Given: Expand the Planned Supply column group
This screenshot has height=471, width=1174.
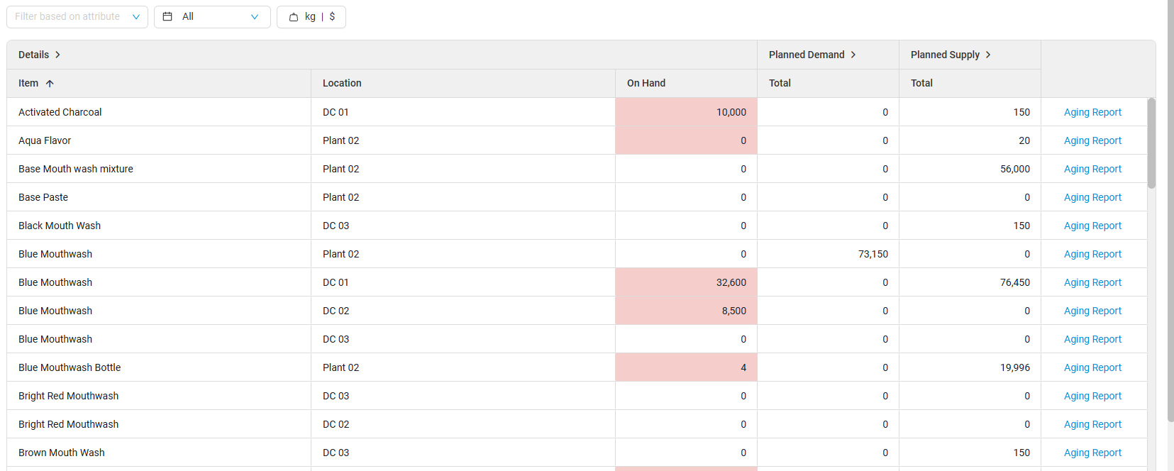Looking at the screenshot, I should pyautogui.click(x=988, y=55).
